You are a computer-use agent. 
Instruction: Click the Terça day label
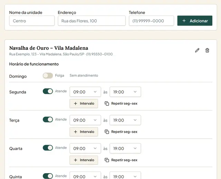click(x=14, y=120)
